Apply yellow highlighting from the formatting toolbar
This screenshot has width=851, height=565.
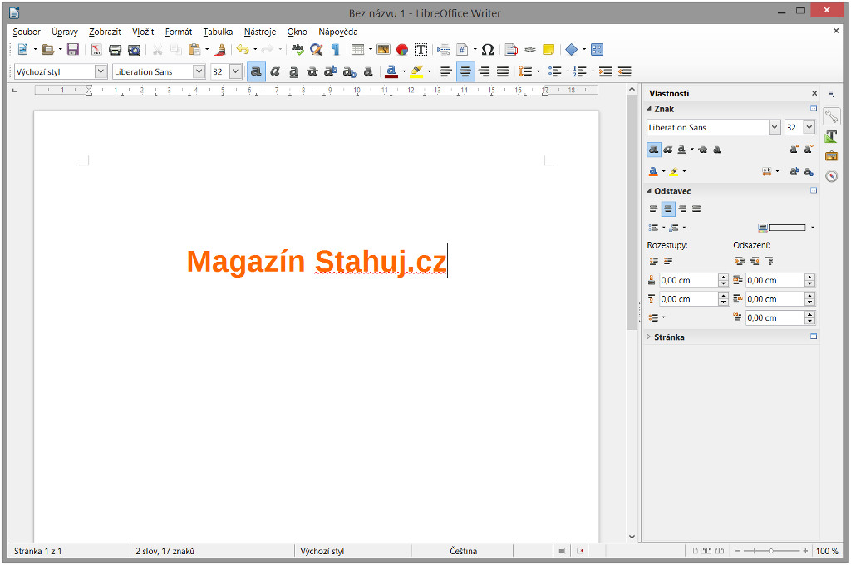(x=417, y=71)
